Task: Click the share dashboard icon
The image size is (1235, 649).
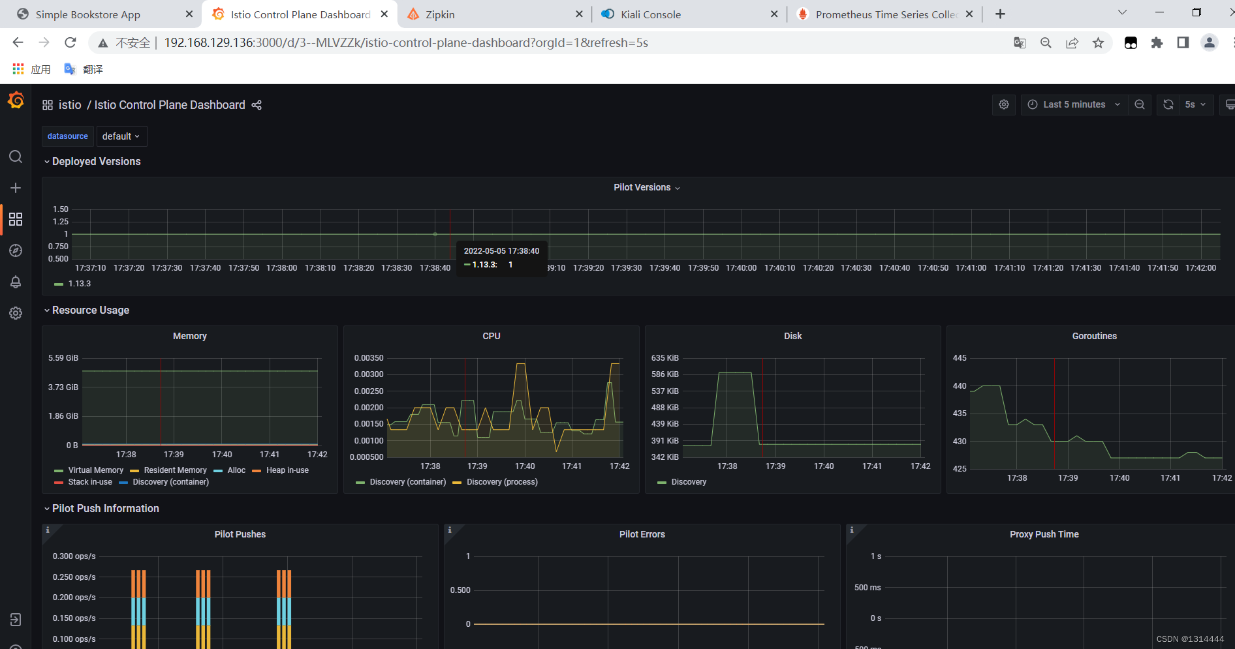Action: 257,105
